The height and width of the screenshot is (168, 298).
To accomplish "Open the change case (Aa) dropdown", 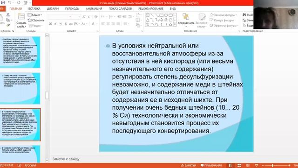I will tap(84, 24).
